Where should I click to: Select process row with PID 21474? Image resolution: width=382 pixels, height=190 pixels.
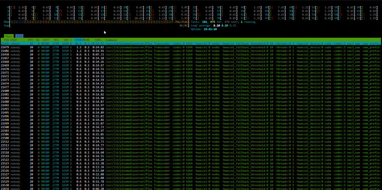pyautogui.click(x=191, y=83)
